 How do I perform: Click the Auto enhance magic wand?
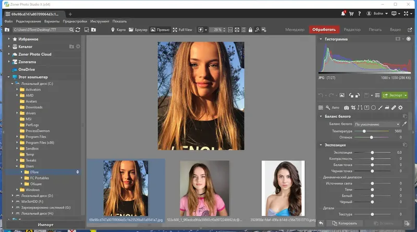tap(328, 107)
